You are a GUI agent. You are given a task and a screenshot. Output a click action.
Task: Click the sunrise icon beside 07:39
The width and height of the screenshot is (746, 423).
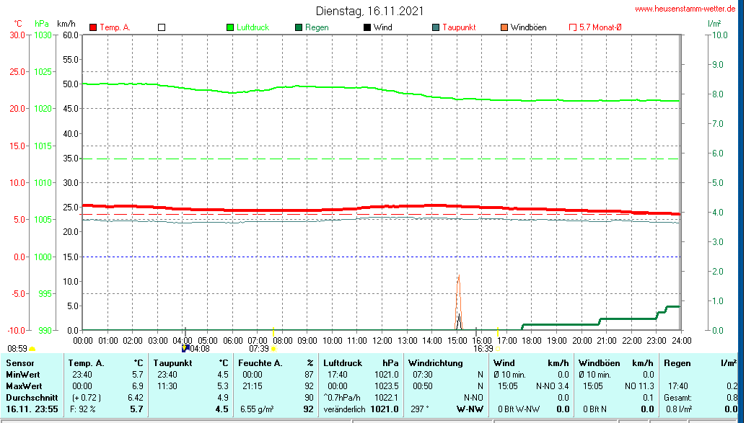coord(273,348)
